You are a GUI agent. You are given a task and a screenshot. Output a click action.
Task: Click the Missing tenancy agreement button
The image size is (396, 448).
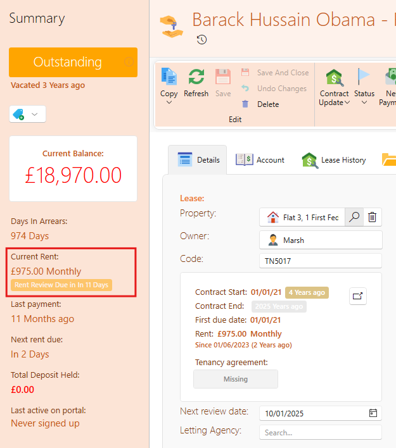point(236,379)
